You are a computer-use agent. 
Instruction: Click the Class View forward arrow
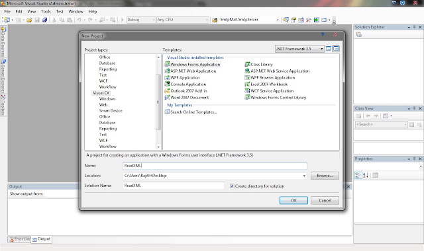pos(376,116)
